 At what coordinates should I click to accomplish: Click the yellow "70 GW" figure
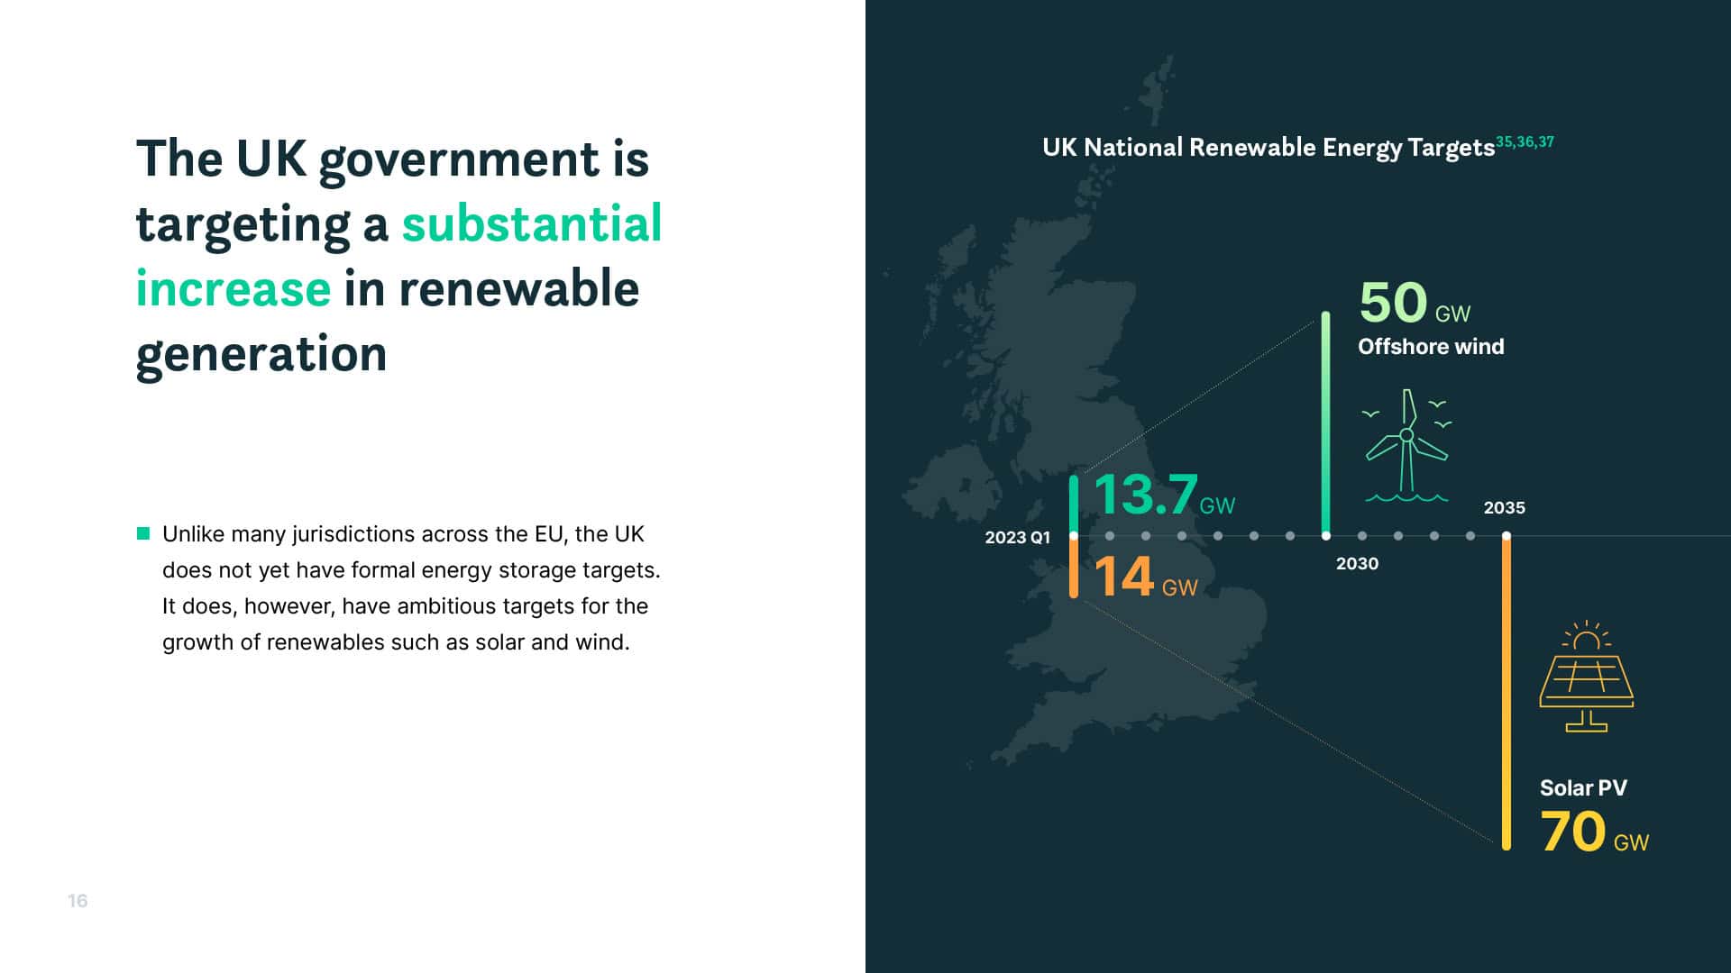click(1594, 832)
